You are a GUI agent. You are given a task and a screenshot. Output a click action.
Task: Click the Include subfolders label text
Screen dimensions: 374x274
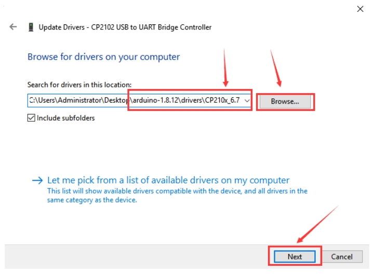(x=66, y=118)
